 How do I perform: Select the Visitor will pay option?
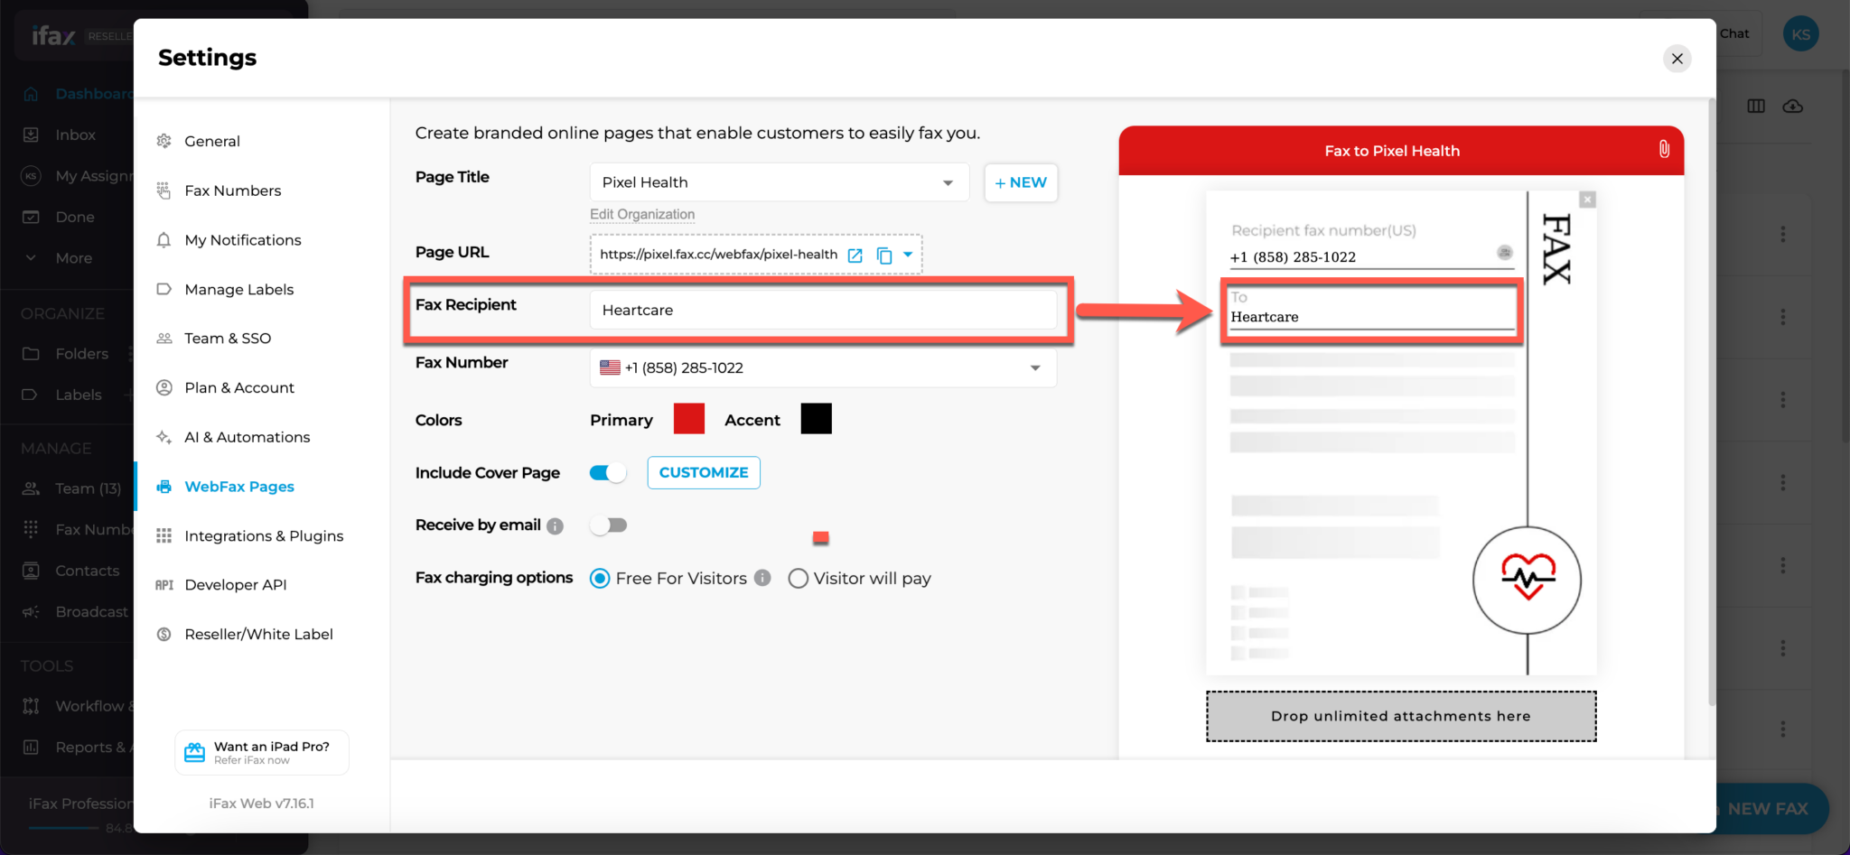tap(798, 578)
